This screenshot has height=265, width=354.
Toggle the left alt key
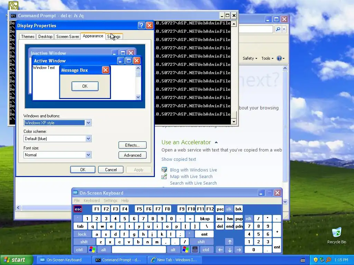click(x=103, y=250)
